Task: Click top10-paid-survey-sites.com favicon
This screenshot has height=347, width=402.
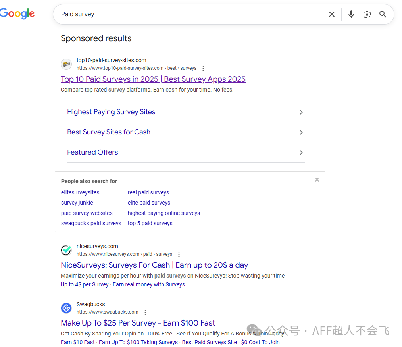Action: pos(66,64)
